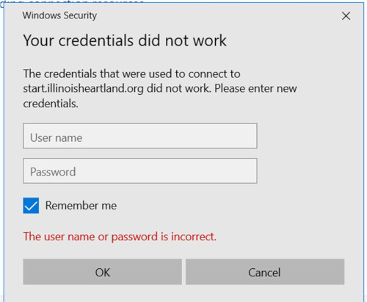This screenshot has width=367, height=302.
Task: Select the "Your credentials did not work" heading
Action: pyautogui.click(x=125, y=40)
